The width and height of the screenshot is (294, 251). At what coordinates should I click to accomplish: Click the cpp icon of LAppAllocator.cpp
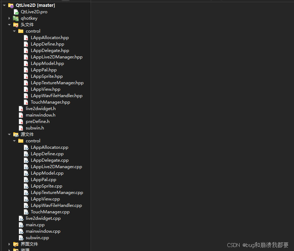tap(26, 147)
